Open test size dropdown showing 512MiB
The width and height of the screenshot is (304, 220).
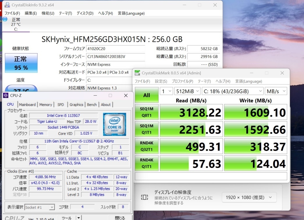click(187, 91)
